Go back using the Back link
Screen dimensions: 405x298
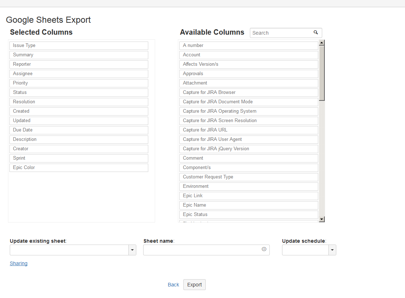pos(173,285)
